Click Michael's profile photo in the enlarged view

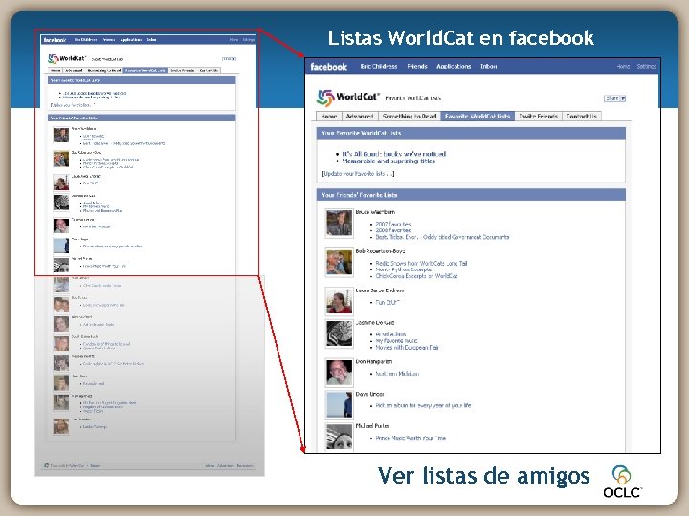[x=339, y=437]
